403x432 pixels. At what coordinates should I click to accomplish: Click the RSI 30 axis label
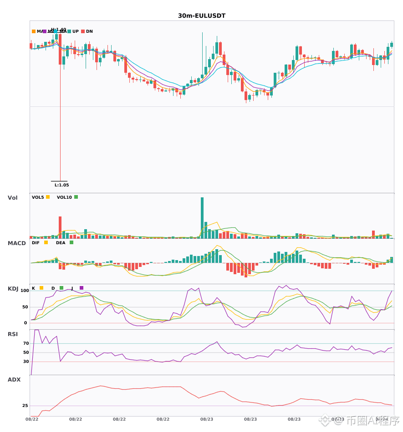tap(26, 362)
